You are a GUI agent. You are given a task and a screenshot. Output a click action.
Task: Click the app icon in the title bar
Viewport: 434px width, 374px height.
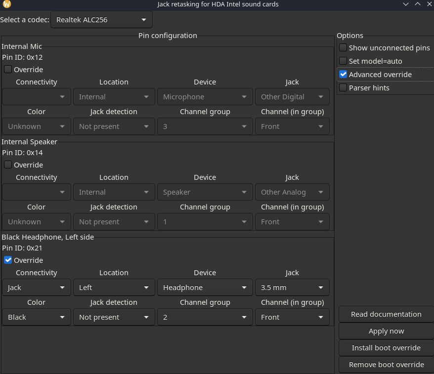[6, 4]
